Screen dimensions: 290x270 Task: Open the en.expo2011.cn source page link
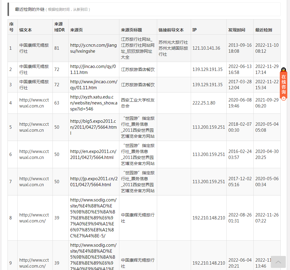tap(93, 154)
